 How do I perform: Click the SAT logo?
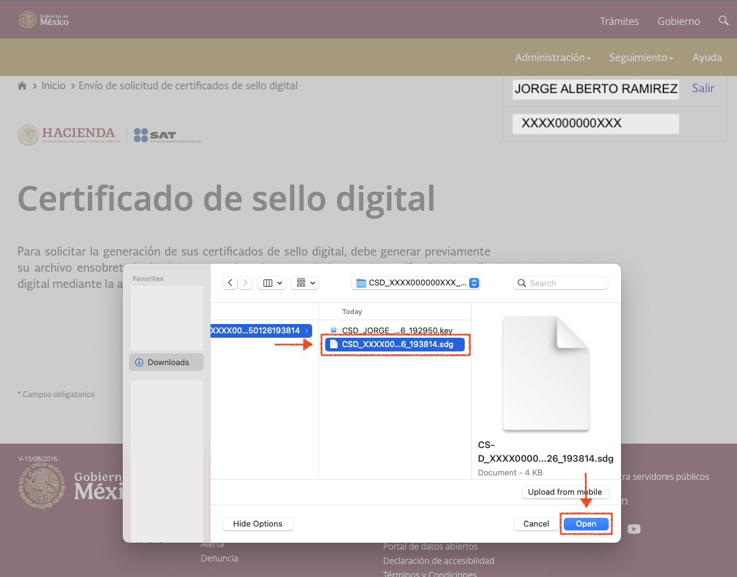[168, 135]
